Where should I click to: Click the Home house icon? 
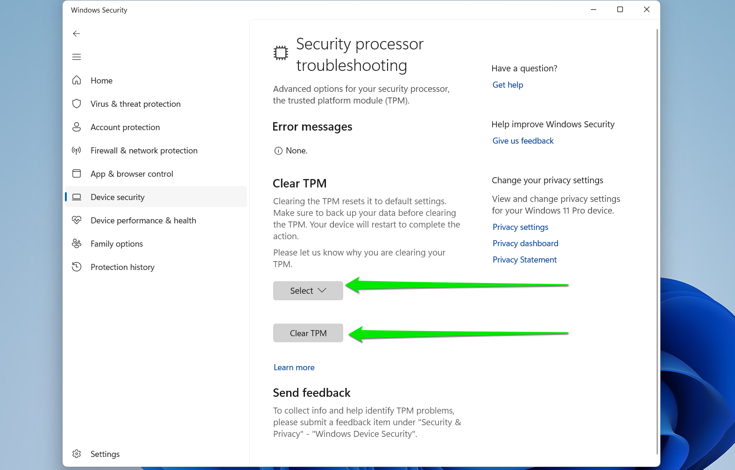77,80
